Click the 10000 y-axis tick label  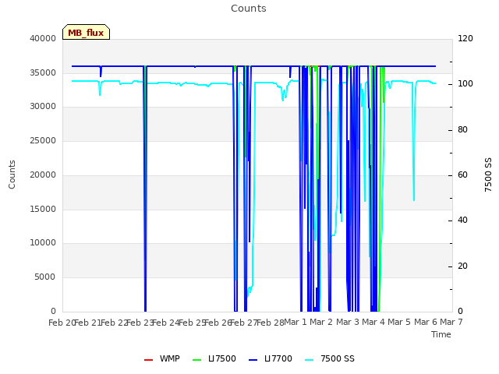[x=43, y=242]
